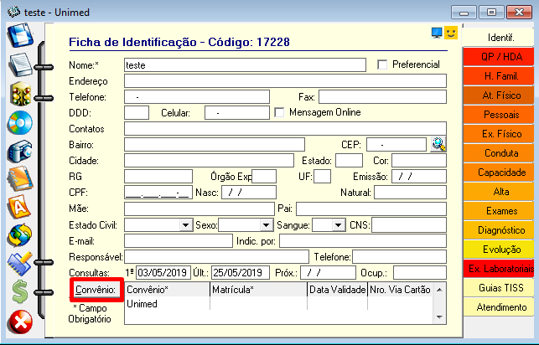Open the Conduta tab
Viewport: 539px width, 345px height.
[498, 152]
